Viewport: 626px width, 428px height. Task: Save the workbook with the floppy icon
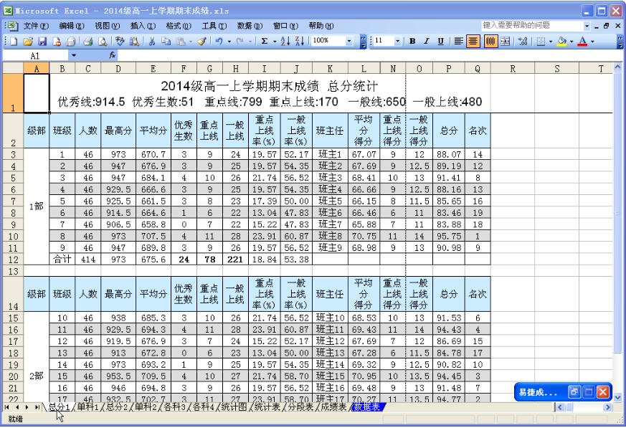coord(42,41)
